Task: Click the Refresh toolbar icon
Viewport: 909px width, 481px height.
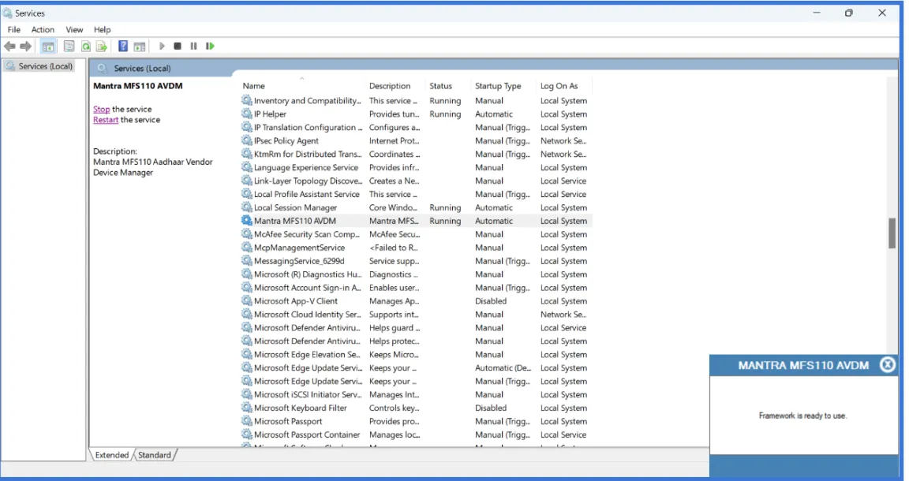Action: click(x=85, y=47)
